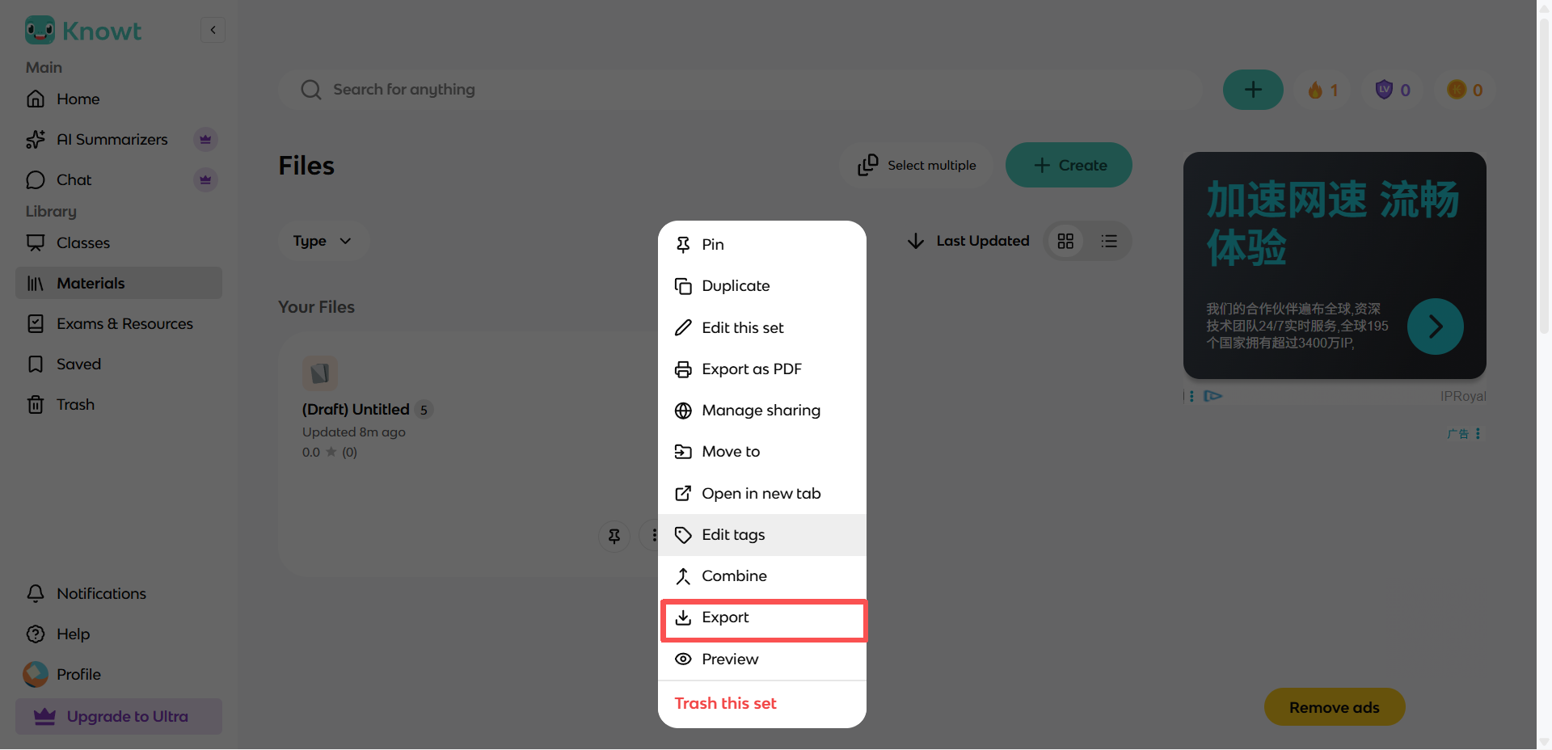Choose Export as PDF menu item
This screenshot has height=750, width=1552.
(x=762, y=369)
